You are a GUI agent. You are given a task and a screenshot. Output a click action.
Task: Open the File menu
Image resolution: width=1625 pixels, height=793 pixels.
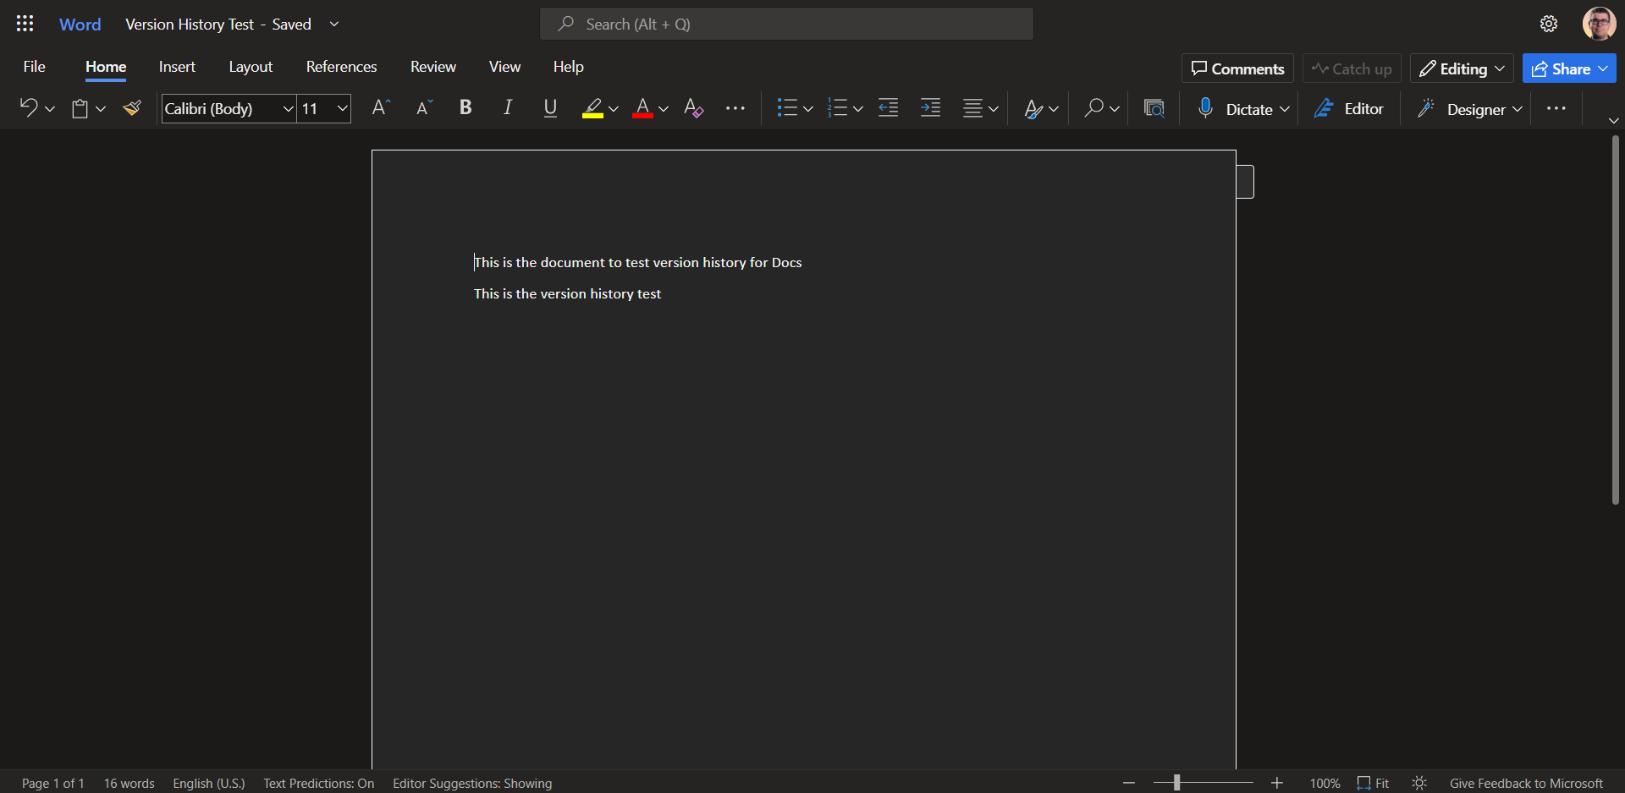tap(35, 66)
